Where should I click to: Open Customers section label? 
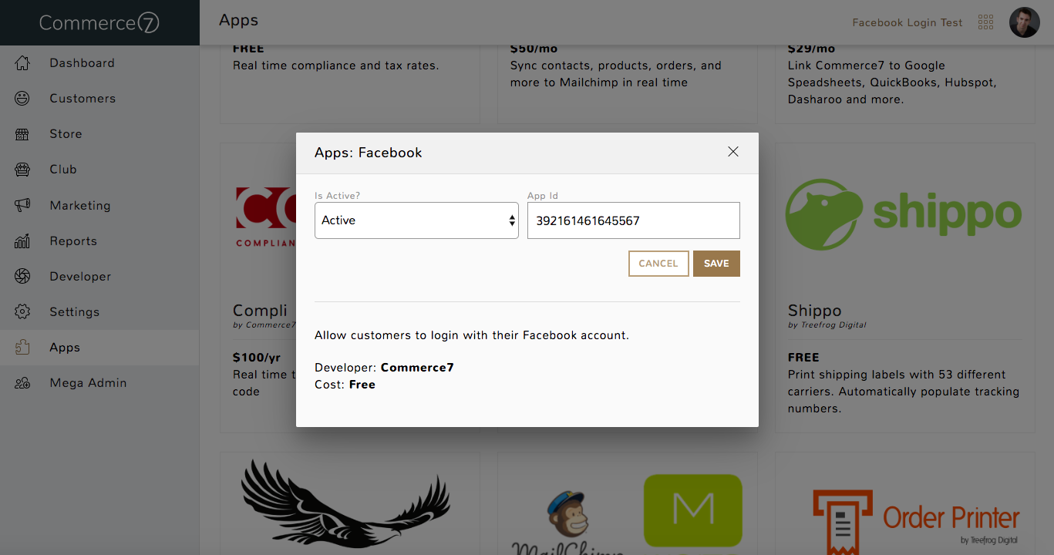coord(83,99)
